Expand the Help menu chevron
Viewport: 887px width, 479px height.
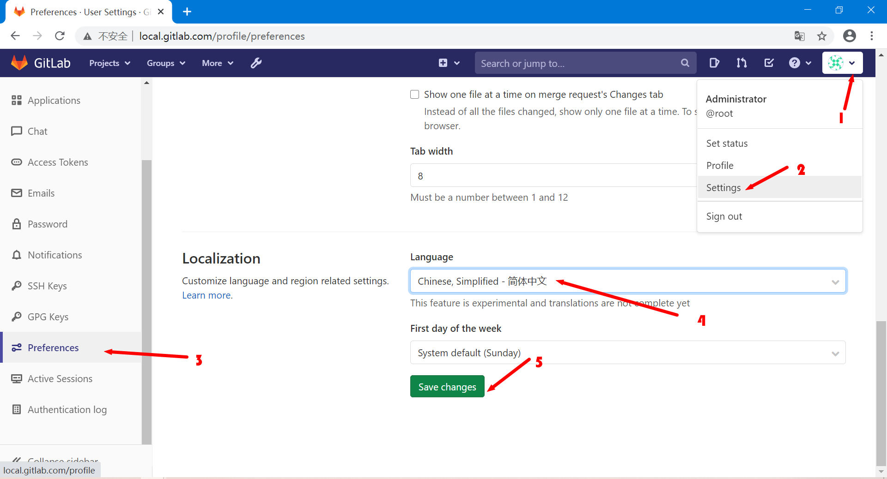click(x=808, y=63)
